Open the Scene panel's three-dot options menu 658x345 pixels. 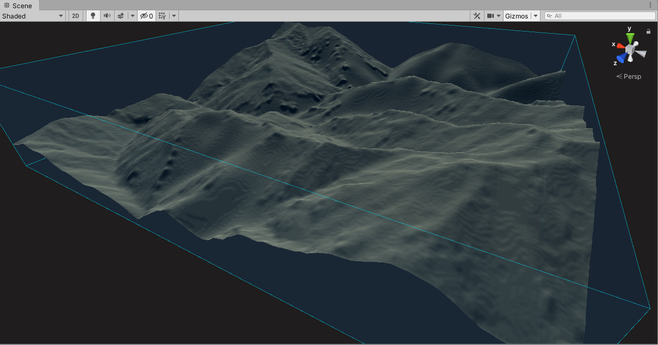tap(650, 5)
